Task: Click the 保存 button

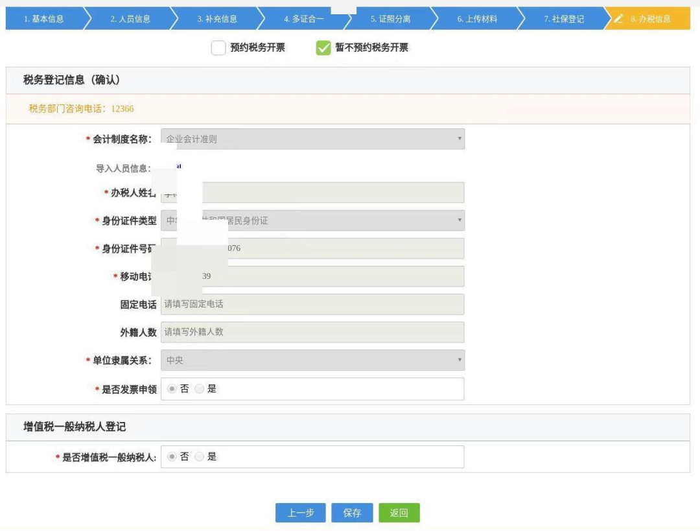Action: 352,512
